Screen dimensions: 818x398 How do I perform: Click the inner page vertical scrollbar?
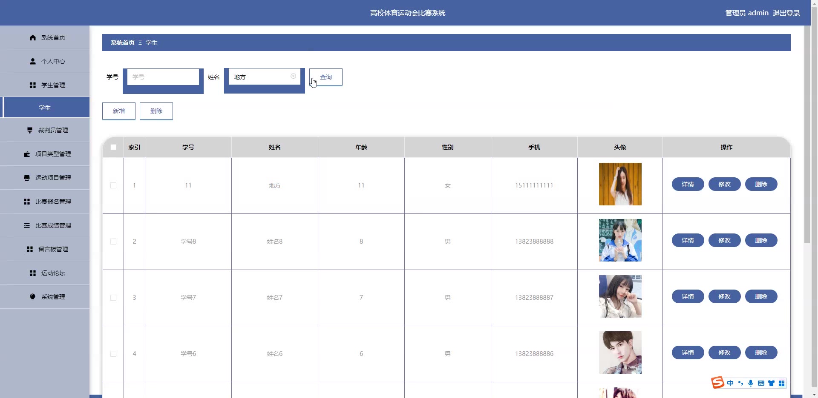(x=807, y=134)
